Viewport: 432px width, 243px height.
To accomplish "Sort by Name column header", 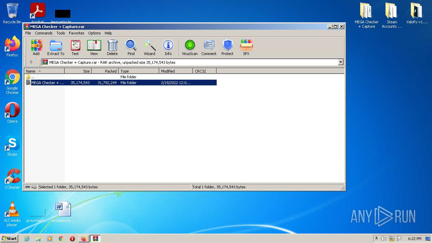I will click(44, 71).
